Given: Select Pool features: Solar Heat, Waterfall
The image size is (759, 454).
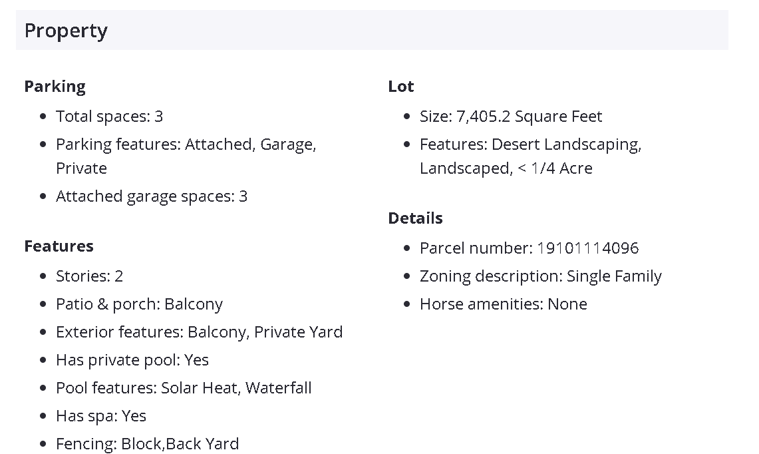Looking at the screenshot, I should coord(184,388).
